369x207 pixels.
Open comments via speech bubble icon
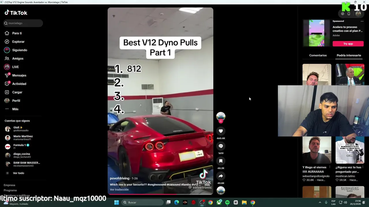point(221,146)
